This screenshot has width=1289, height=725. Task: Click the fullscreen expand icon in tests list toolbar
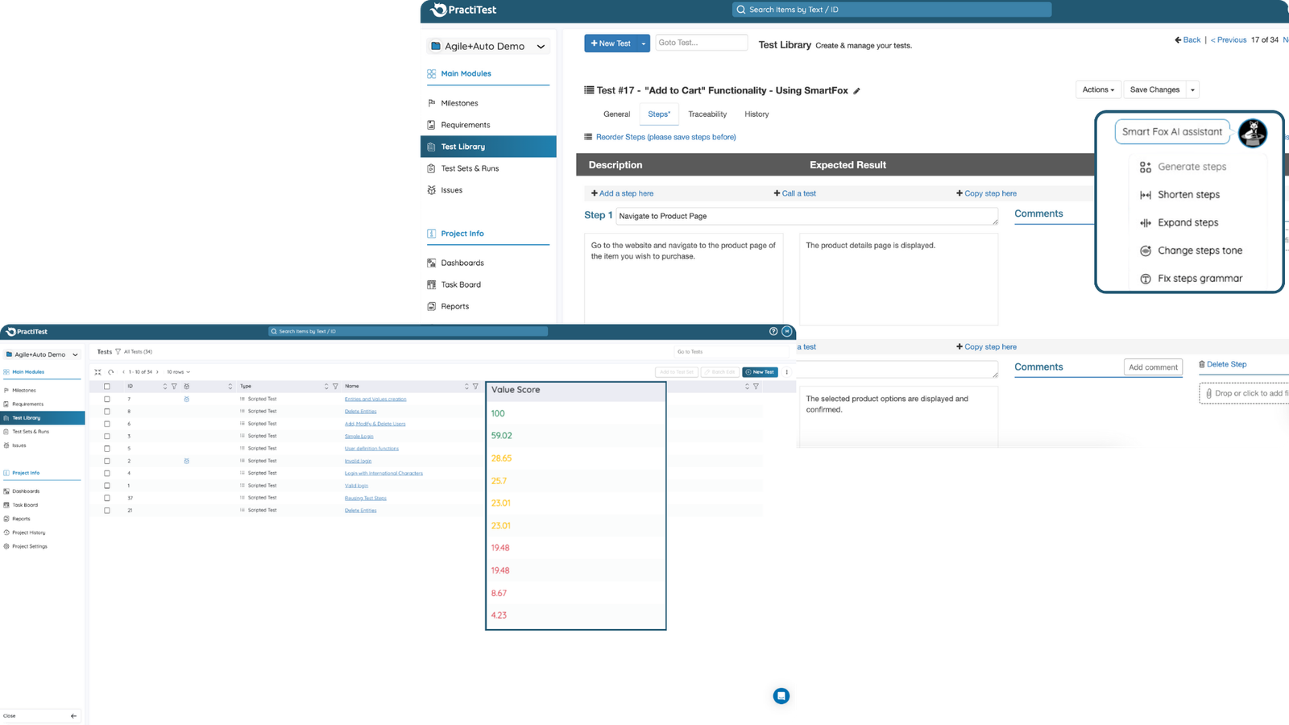(98, 372)
